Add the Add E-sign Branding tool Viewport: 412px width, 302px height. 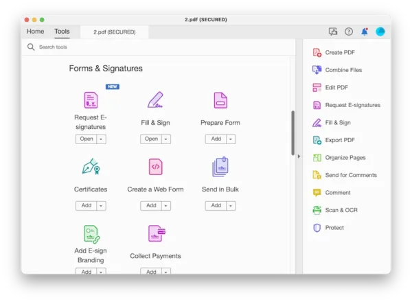(x=87, y=272)
